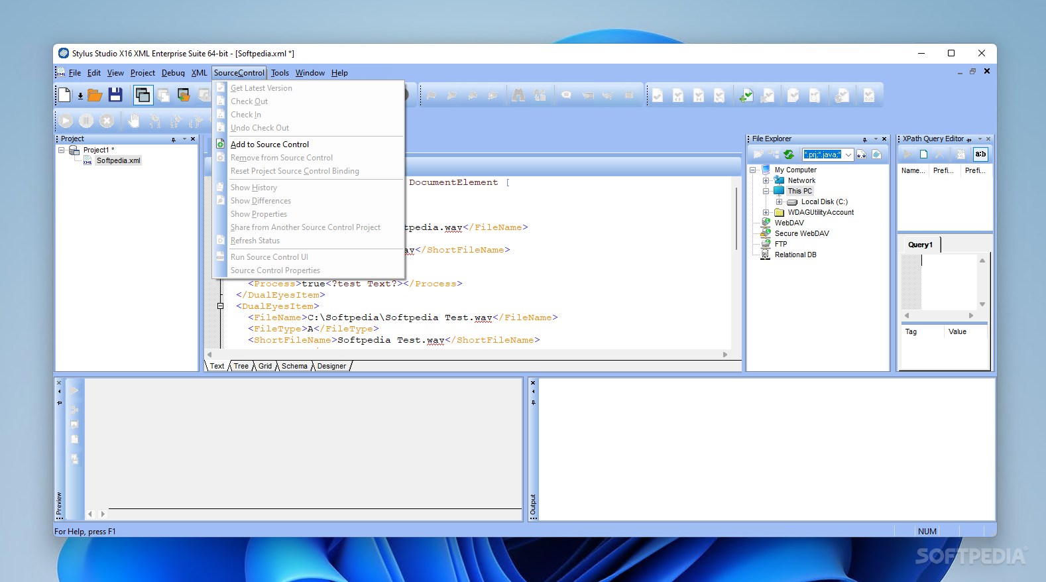Open the file filter combo box in File Explorer
The height and width of the screenshot is (582, 1046).
click(848, 154)
